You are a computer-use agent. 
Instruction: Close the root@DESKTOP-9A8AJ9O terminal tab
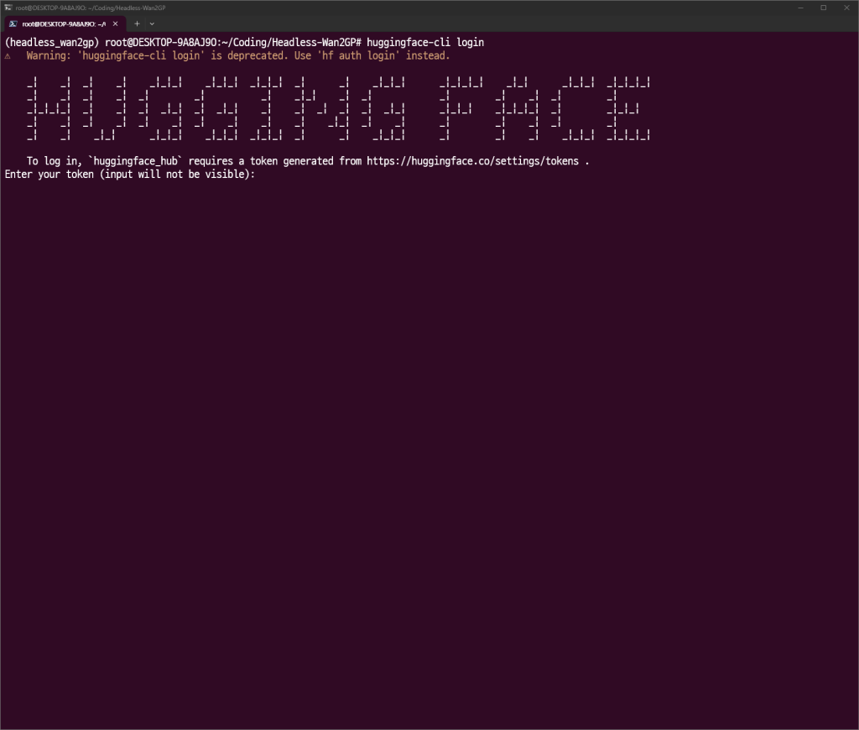coord(115,23)
